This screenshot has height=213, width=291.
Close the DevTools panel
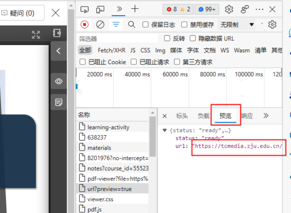[272, 9]
